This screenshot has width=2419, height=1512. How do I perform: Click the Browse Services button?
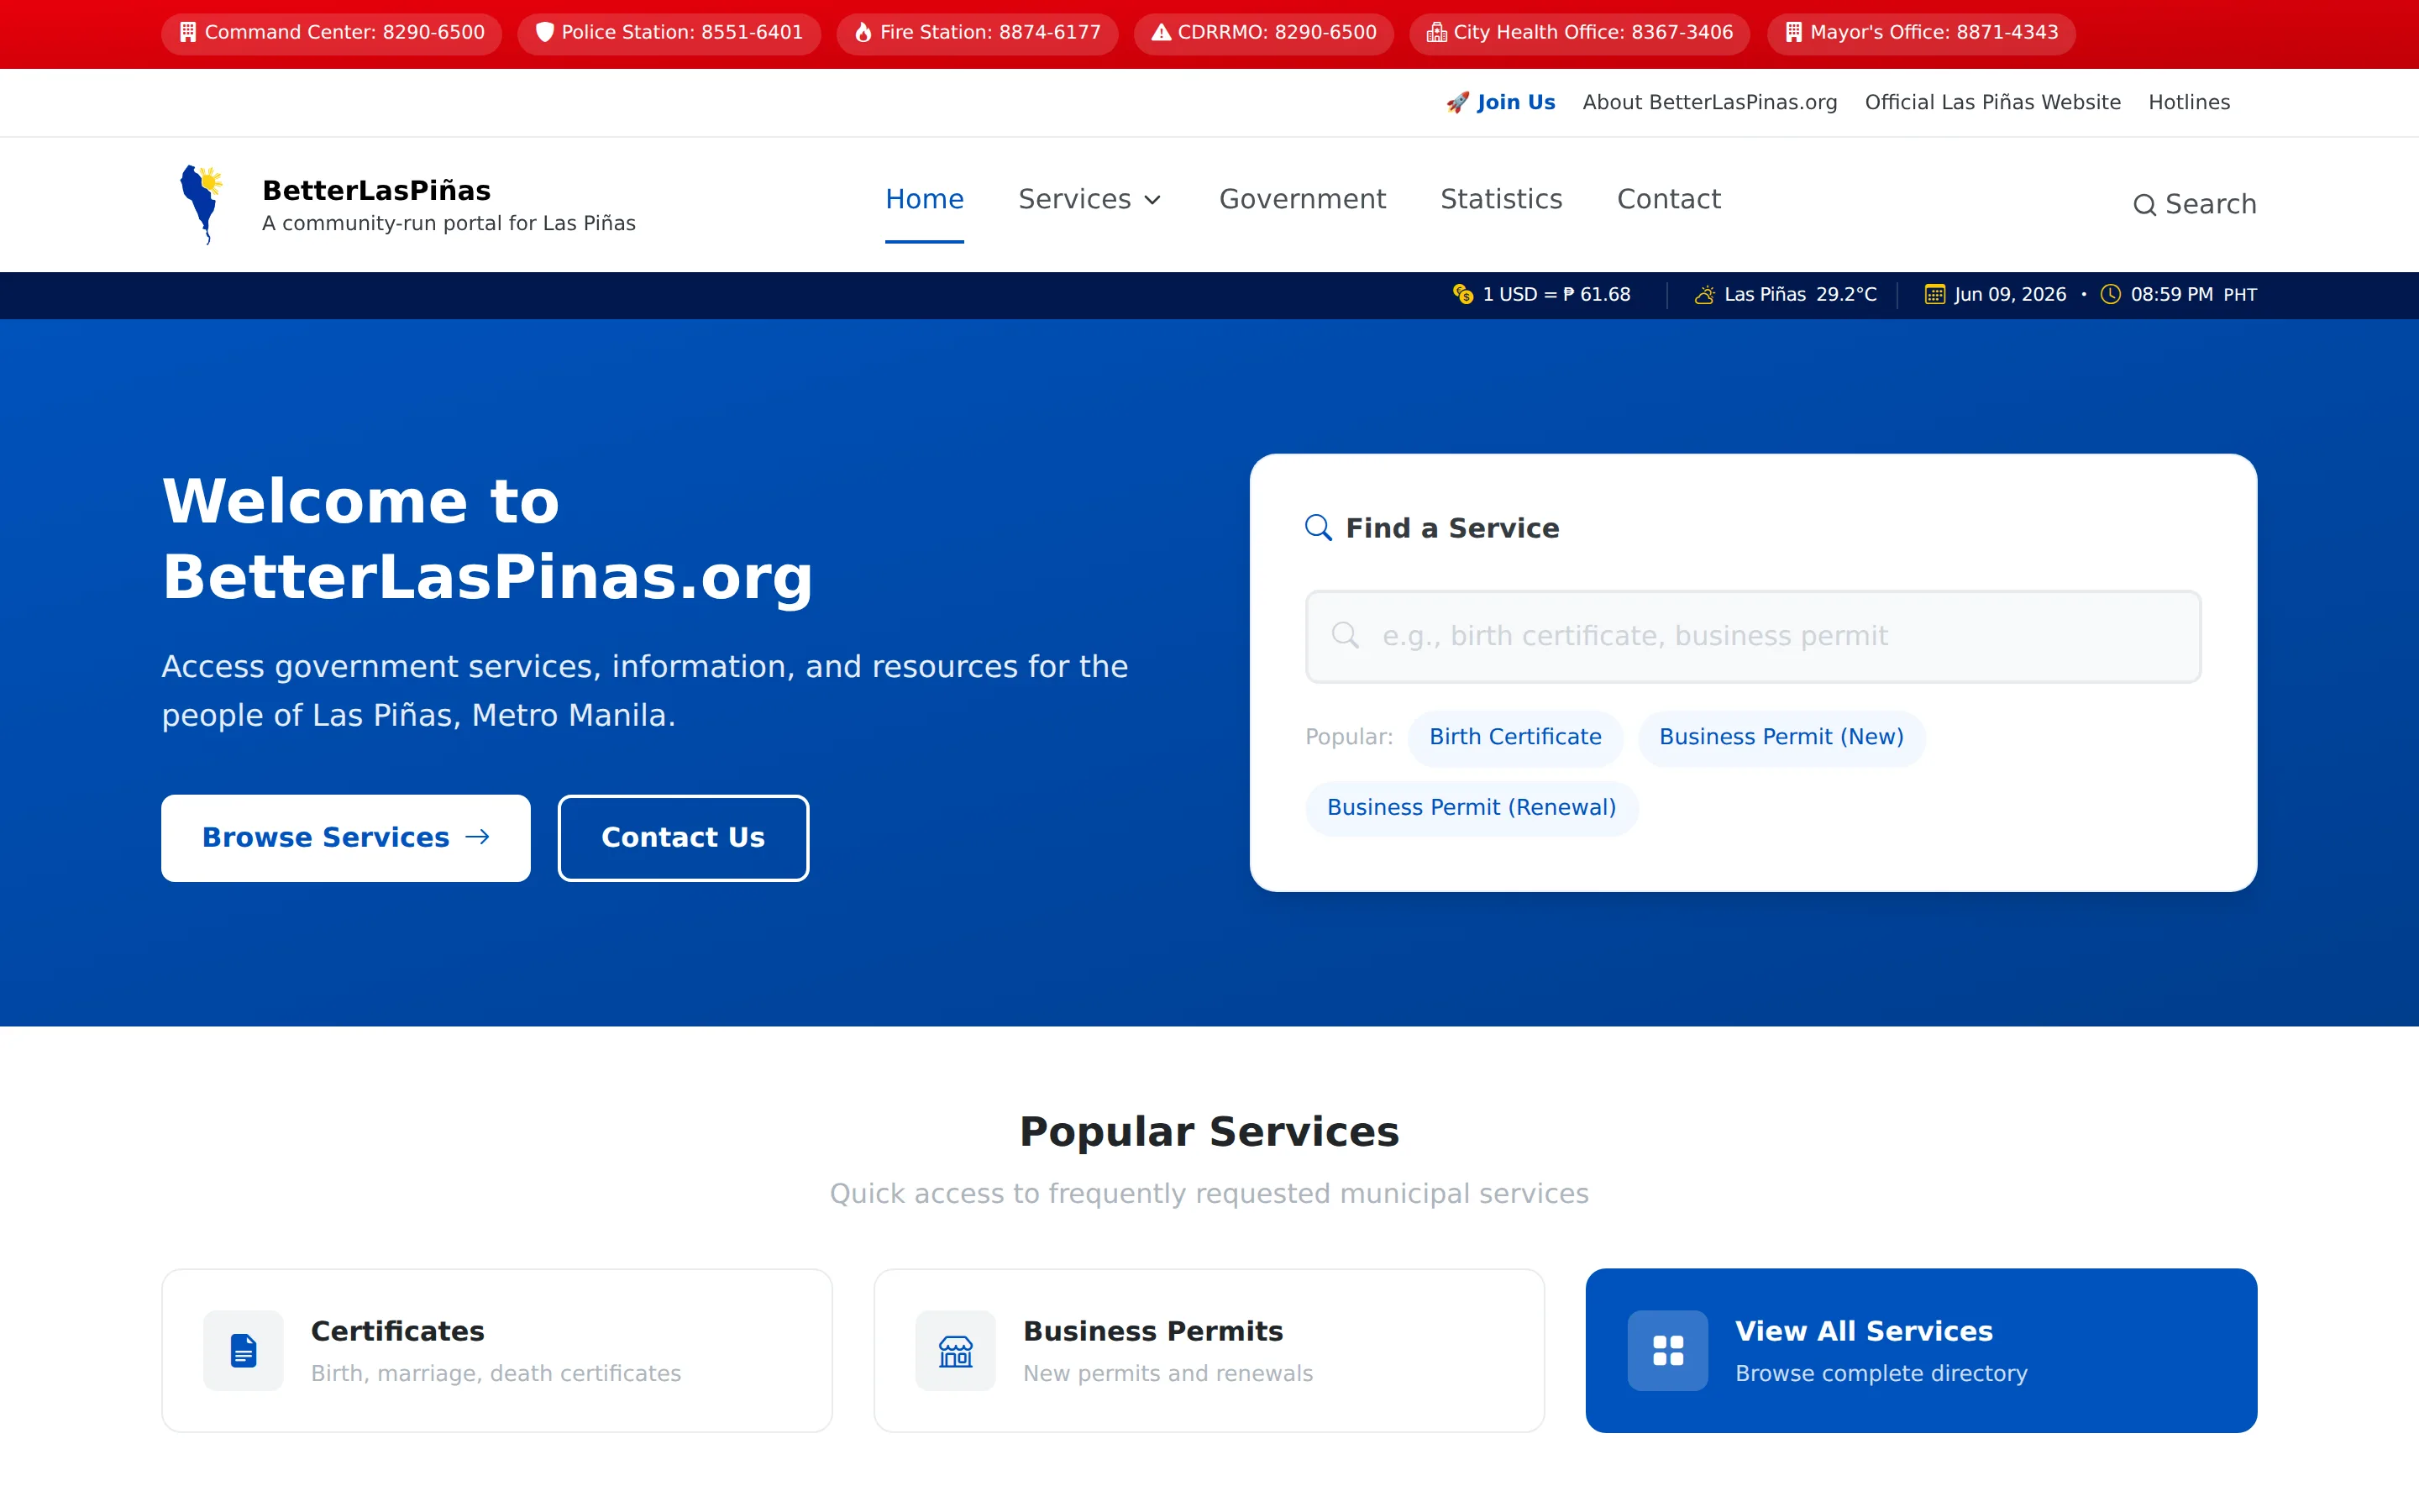point(346,838)
